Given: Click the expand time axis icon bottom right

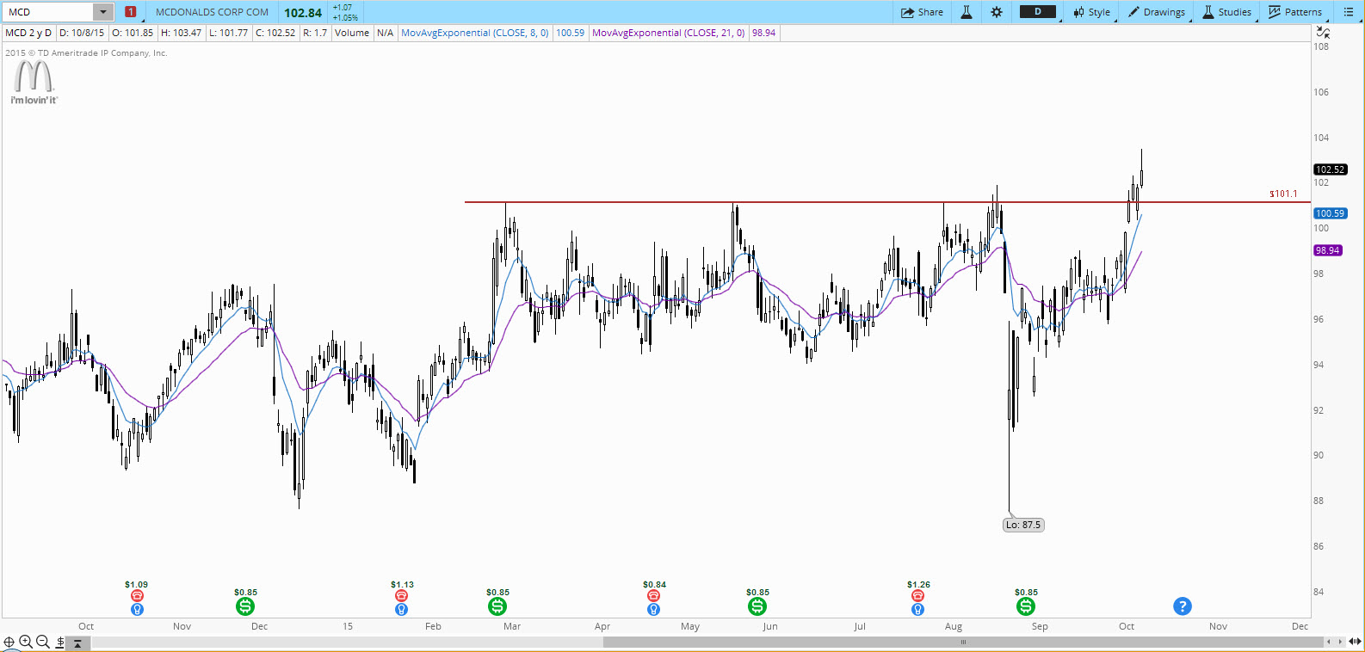Looking at the screenshot, I should click(x=1356, y=642).
